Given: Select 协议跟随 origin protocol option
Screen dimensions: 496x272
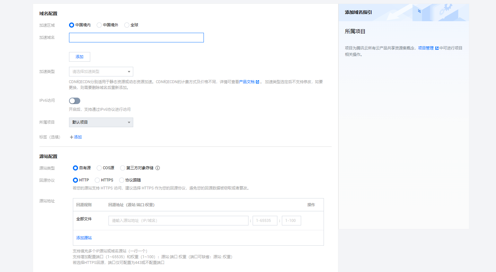Looking at the screenshot, I should (x=122, y=180).
